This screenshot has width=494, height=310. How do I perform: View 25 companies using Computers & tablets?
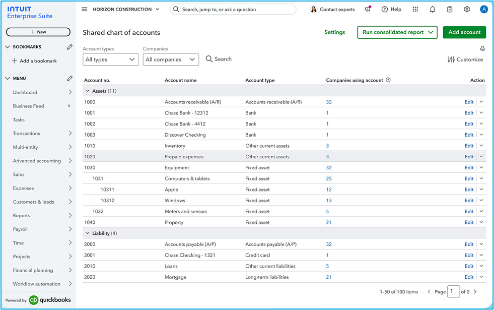(x=329, y=178)
